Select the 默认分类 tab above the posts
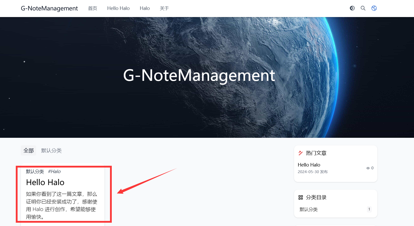The height and width of the screenshot is (226, 414). pyautogui.click(x=51, y=150)
